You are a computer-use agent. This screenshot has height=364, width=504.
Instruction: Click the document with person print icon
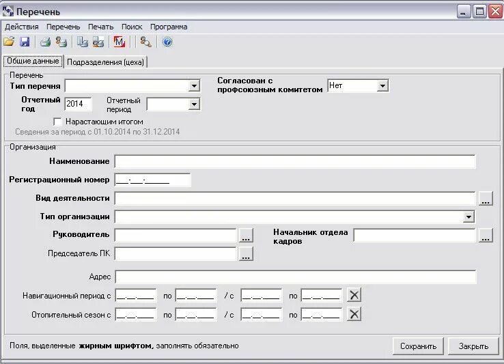[x=98, y=42]
